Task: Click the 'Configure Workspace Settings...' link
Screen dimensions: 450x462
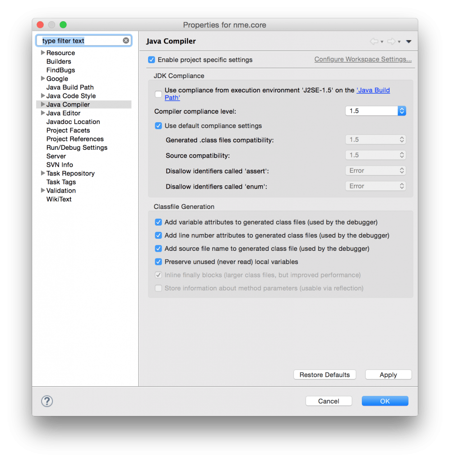Action: pos(362,59)
